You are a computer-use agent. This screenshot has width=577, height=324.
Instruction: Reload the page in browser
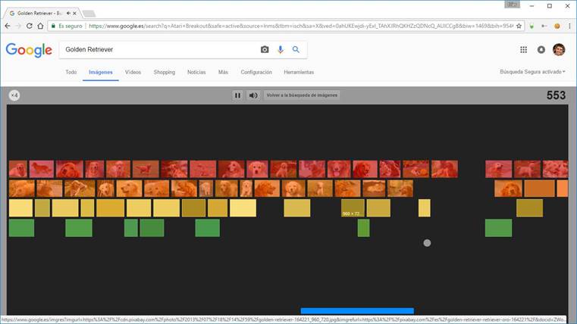[30, 25]
